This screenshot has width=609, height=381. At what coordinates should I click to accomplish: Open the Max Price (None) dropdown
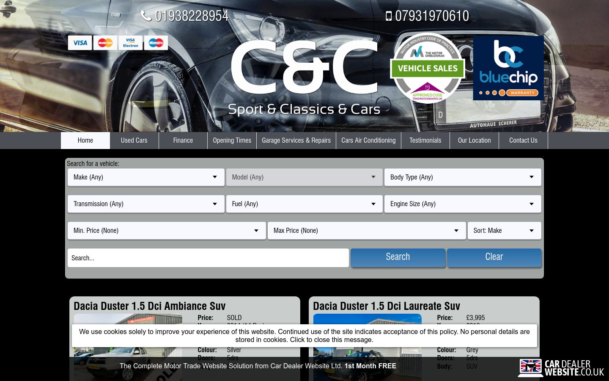point(367,231)
